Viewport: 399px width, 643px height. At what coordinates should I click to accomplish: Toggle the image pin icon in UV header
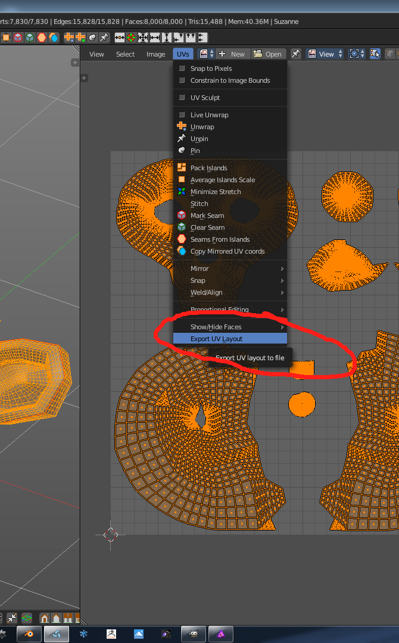coord(295,54)
